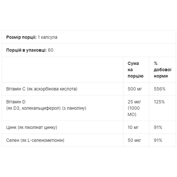This screenshot has width=177, height=177.
Task: Select the 'Порцій в упаковці' label
Action: point(26,50)
